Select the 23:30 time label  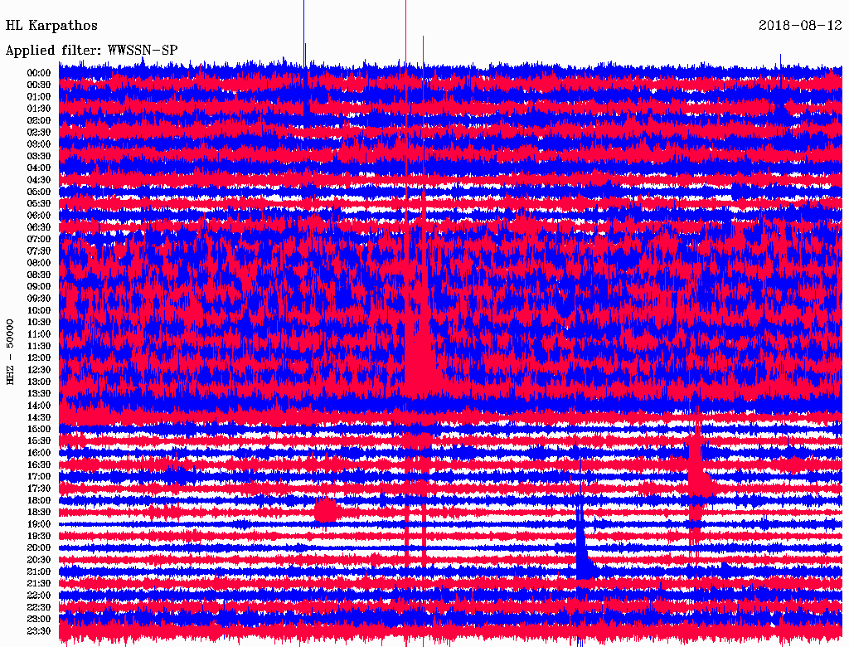39,631
